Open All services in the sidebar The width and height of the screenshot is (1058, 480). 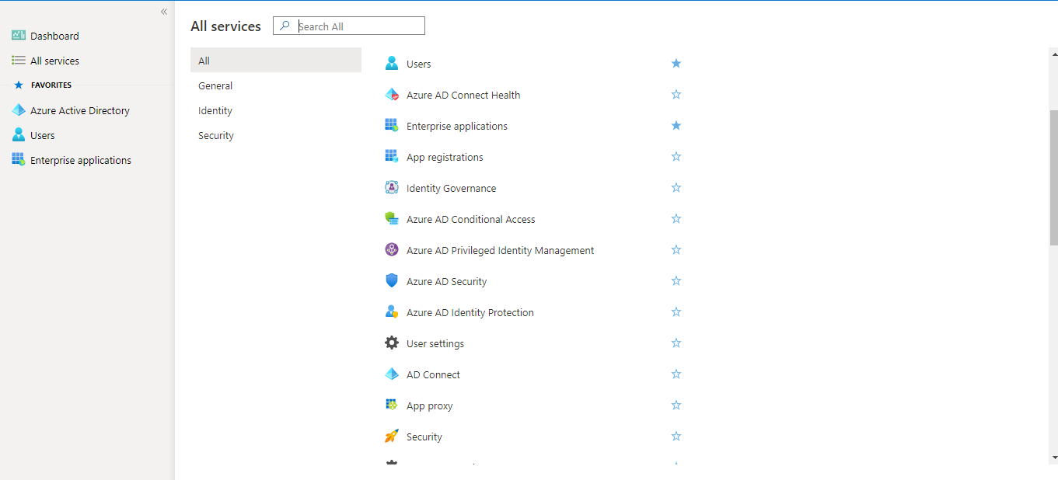tap(54, 61)
